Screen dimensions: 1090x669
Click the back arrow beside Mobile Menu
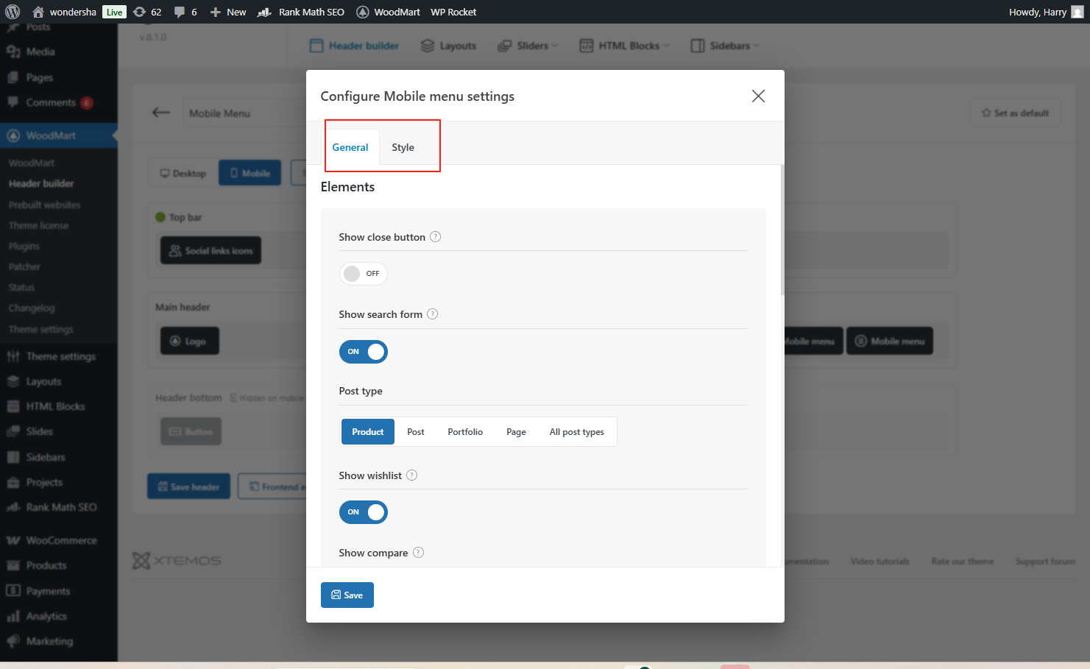(x=160, y=113)
